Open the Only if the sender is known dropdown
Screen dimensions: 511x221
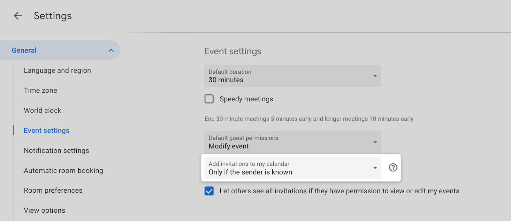[287, 168]
